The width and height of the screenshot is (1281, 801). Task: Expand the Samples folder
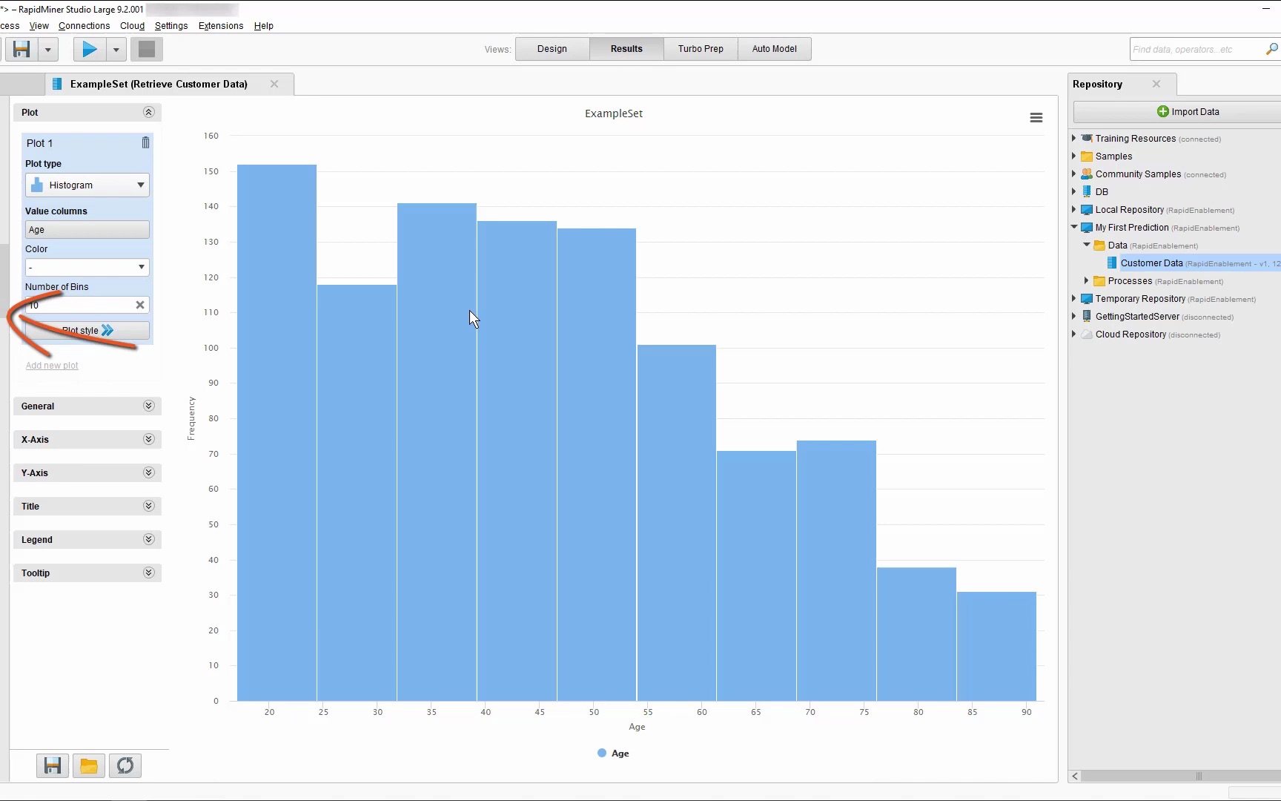[x=1073, y=156]
